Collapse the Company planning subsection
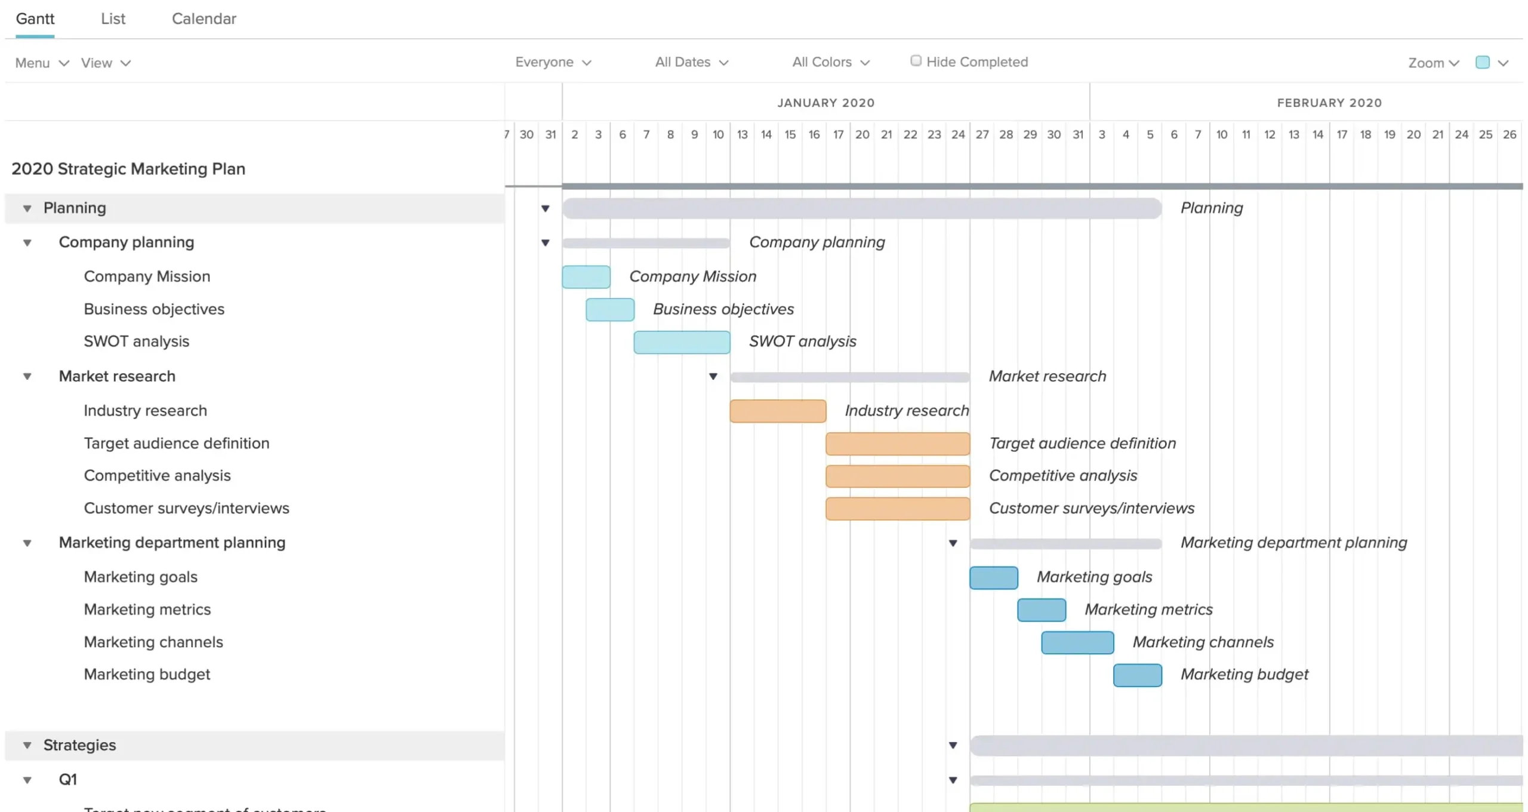The height and width of the screenshot is (812, 1528). [x=27, y=242]
